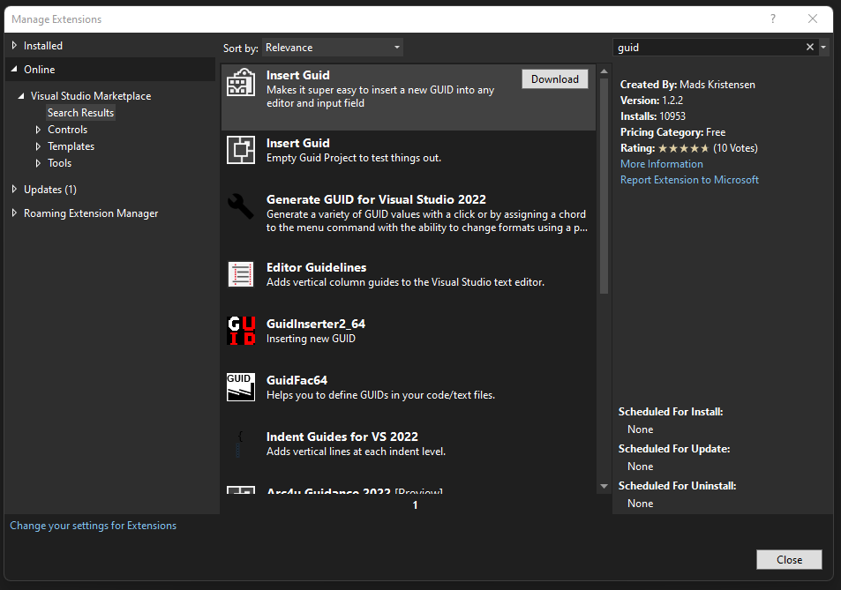Screen dimensions: 841x590
Task: Expand the Templates tree node
Action: pyautogui.click(x=38, y=146)
